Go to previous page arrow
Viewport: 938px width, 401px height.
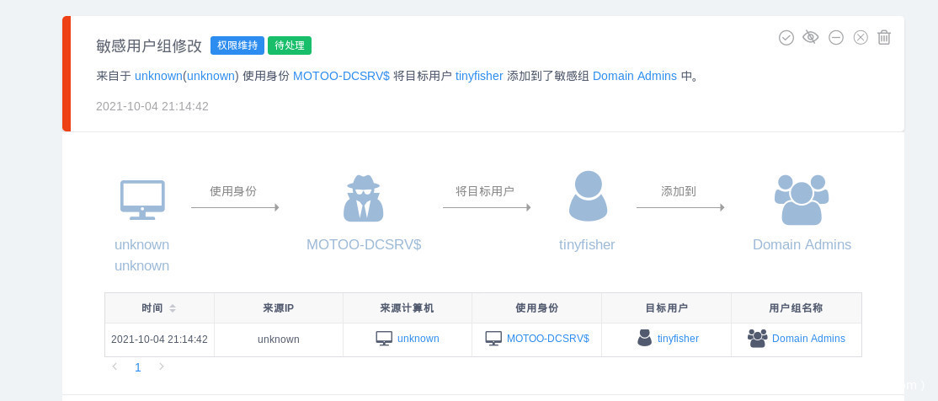[x=115, y=366]
